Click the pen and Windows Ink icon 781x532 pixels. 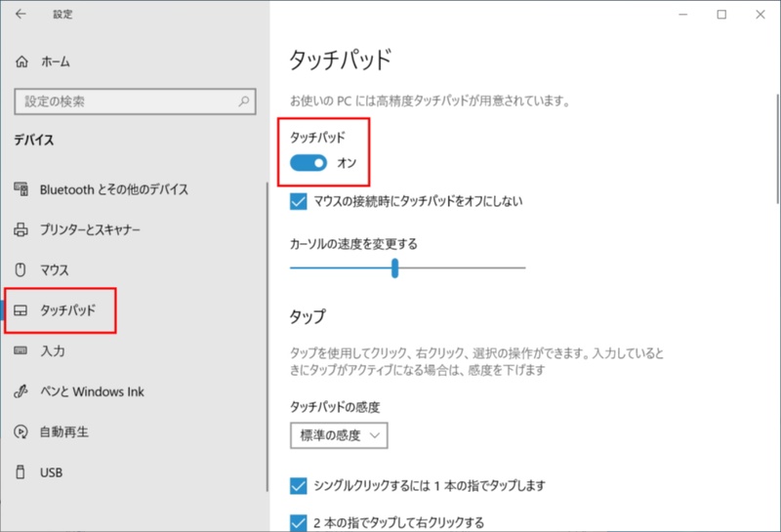(21, 391)
